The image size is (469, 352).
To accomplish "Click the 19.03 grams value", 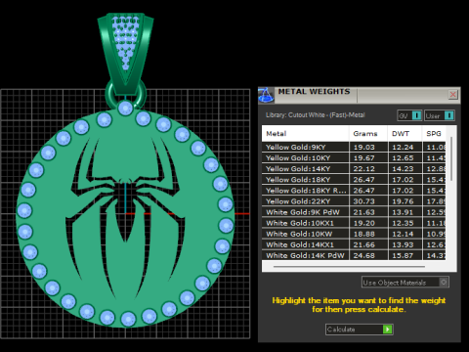I will pyautogui.click(x=364, y=147).
